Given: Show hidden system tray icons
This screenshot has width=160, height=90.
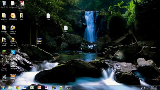Looking at the screenshot, I should point(139,88).
